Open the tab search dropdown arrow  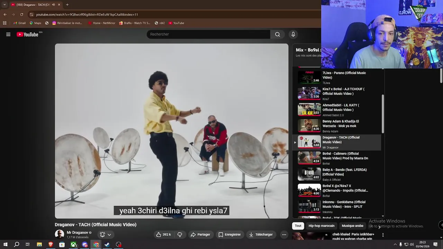4,4
